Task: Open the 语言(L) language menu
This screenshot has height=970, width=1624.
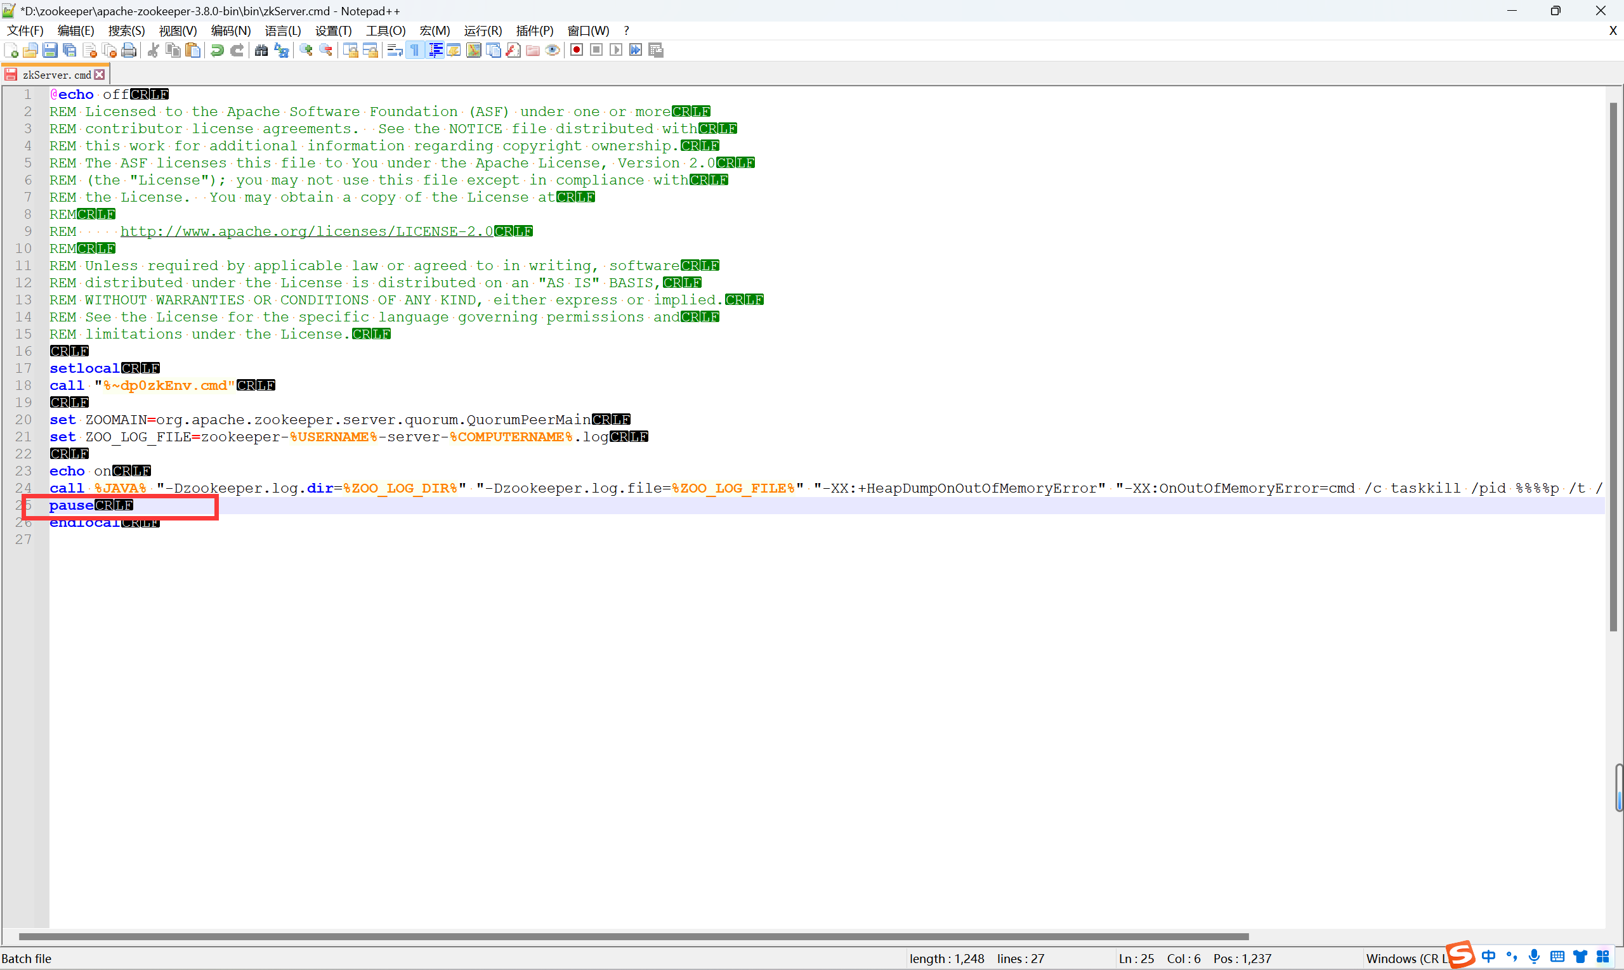Action: (282, 30)
